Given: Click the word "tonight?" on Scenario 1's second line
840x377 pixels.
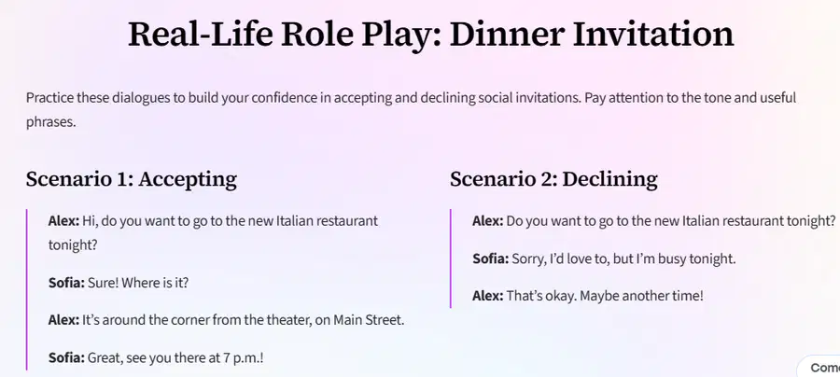Looking at the screenshot, I should coord(73,245).
